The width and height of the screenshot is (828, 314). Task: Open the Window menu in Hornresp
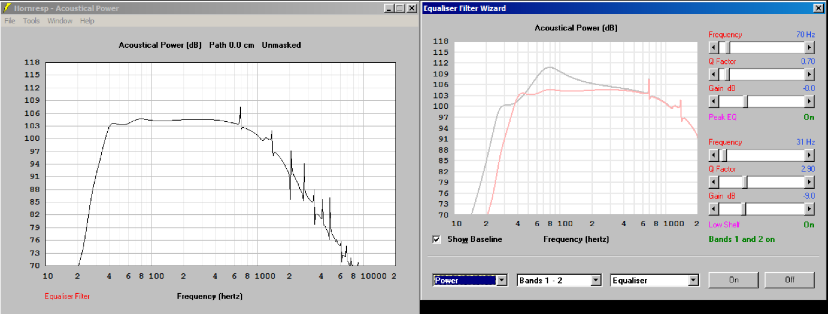tap(60, 21)
